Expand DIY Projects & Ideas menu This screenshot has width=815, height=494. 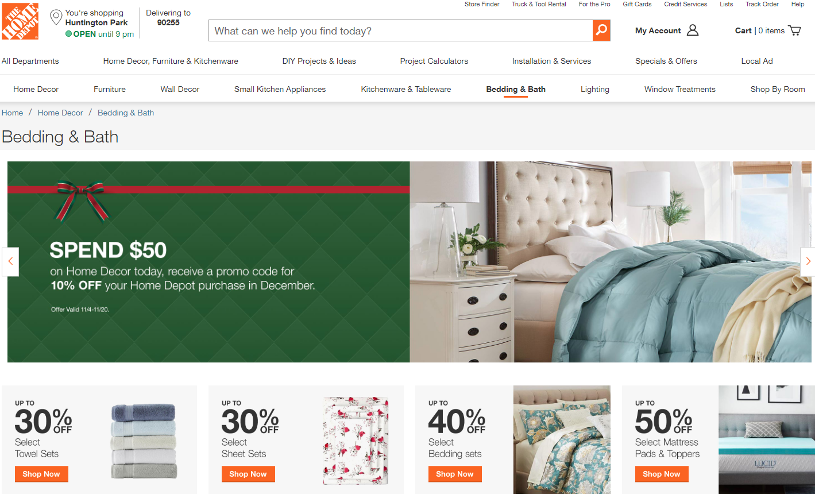pos(319,61)
